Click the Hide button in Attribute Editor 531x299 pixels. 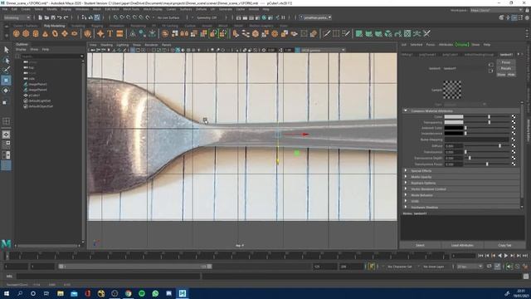click(511, 75)
